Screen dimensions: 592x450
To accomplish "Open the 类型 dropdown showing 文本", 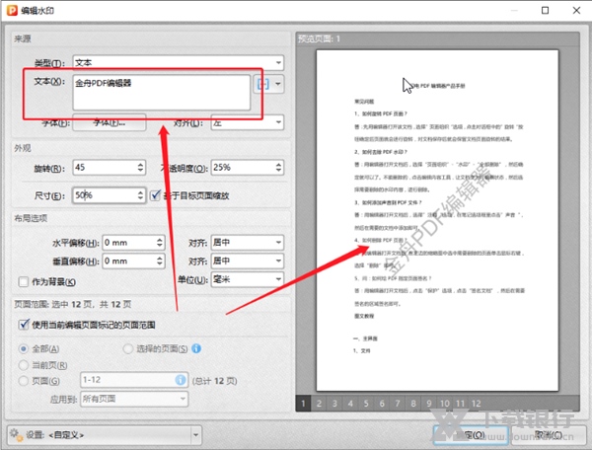I will pos(179,63).
